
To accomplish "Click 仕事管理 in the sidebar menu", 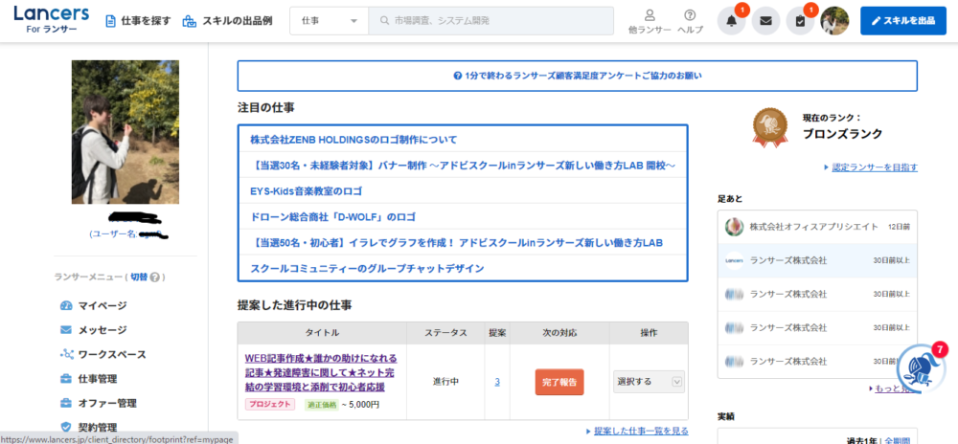I will coord(98,379).
